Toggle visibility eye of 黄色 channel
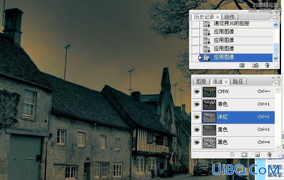Screen dimensions: 284x180 (x=197, y=130)
